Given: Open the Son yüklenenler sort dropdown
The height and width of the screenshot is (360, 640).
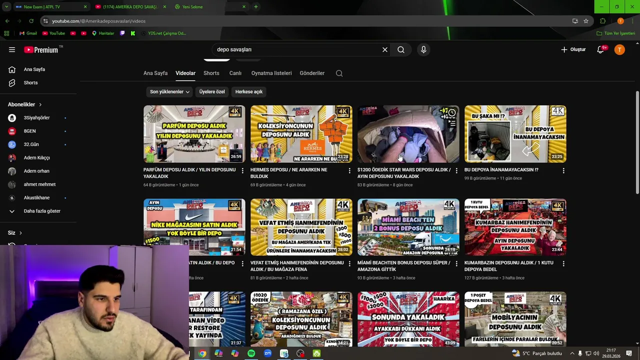Looking at the screenshot, I should coord(169,91).
